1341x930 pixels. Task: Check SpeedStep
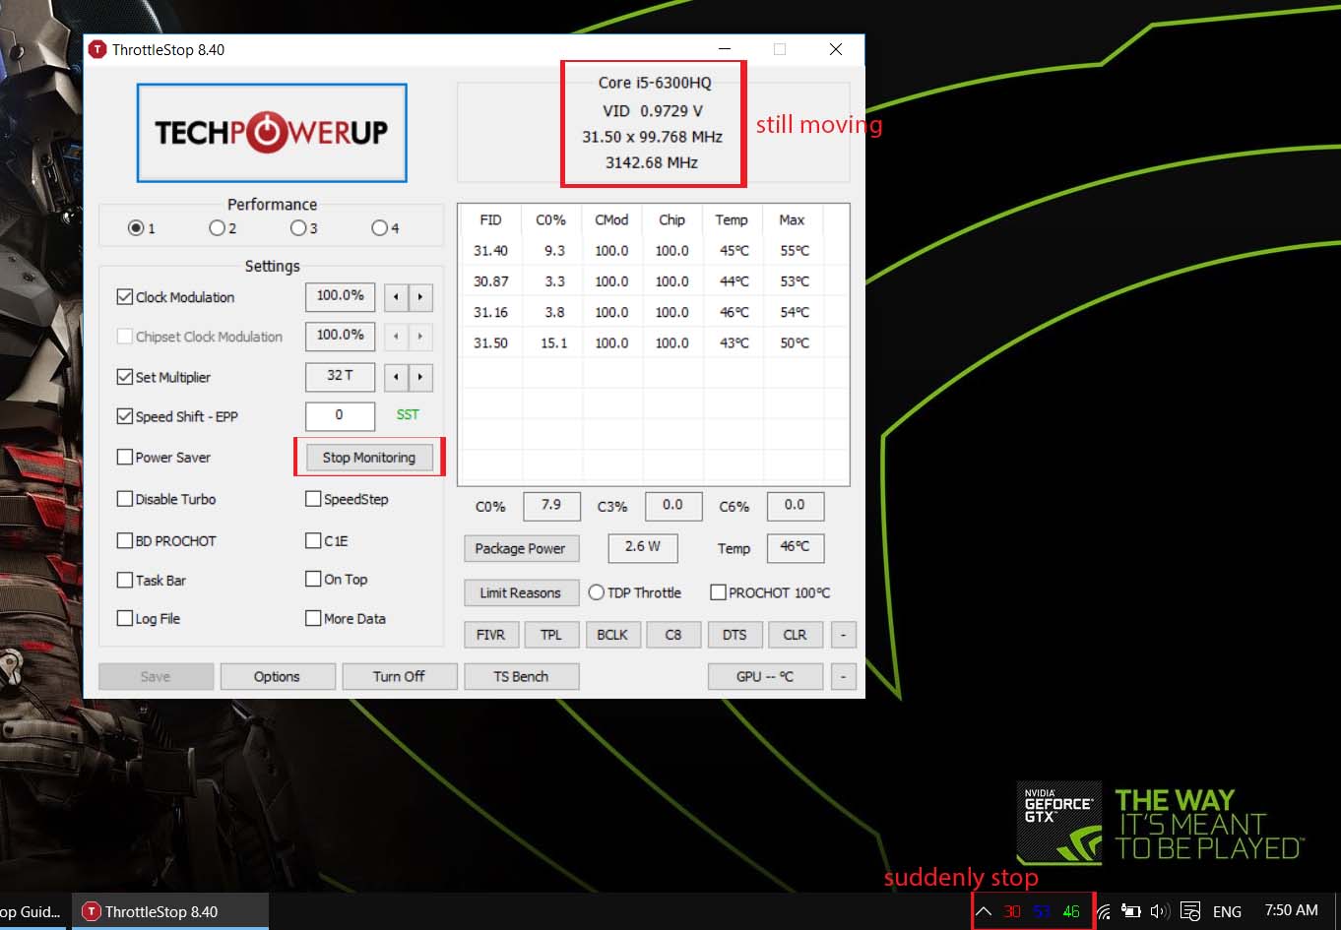pyautogui.click(x=313, y=499)
